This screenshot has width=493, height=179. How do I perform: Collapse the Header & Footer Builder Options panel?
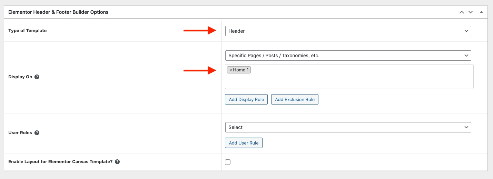tap(481, 12)
